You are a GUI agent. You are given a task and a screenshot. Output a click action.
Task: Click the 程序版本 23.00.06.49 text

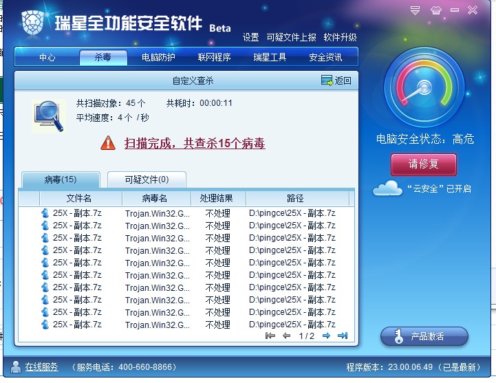[389, 367]
